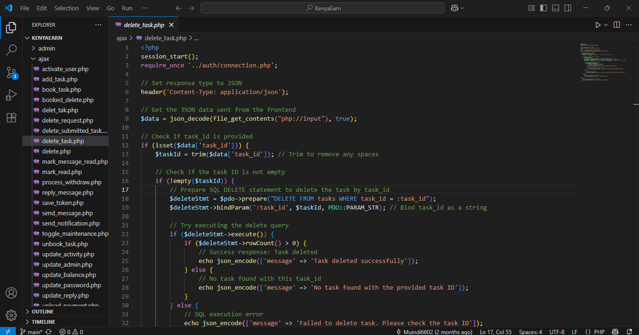Viewport: 639px width, 335px height.
Task: Open the Extensions view
Action: coord(11,117)
